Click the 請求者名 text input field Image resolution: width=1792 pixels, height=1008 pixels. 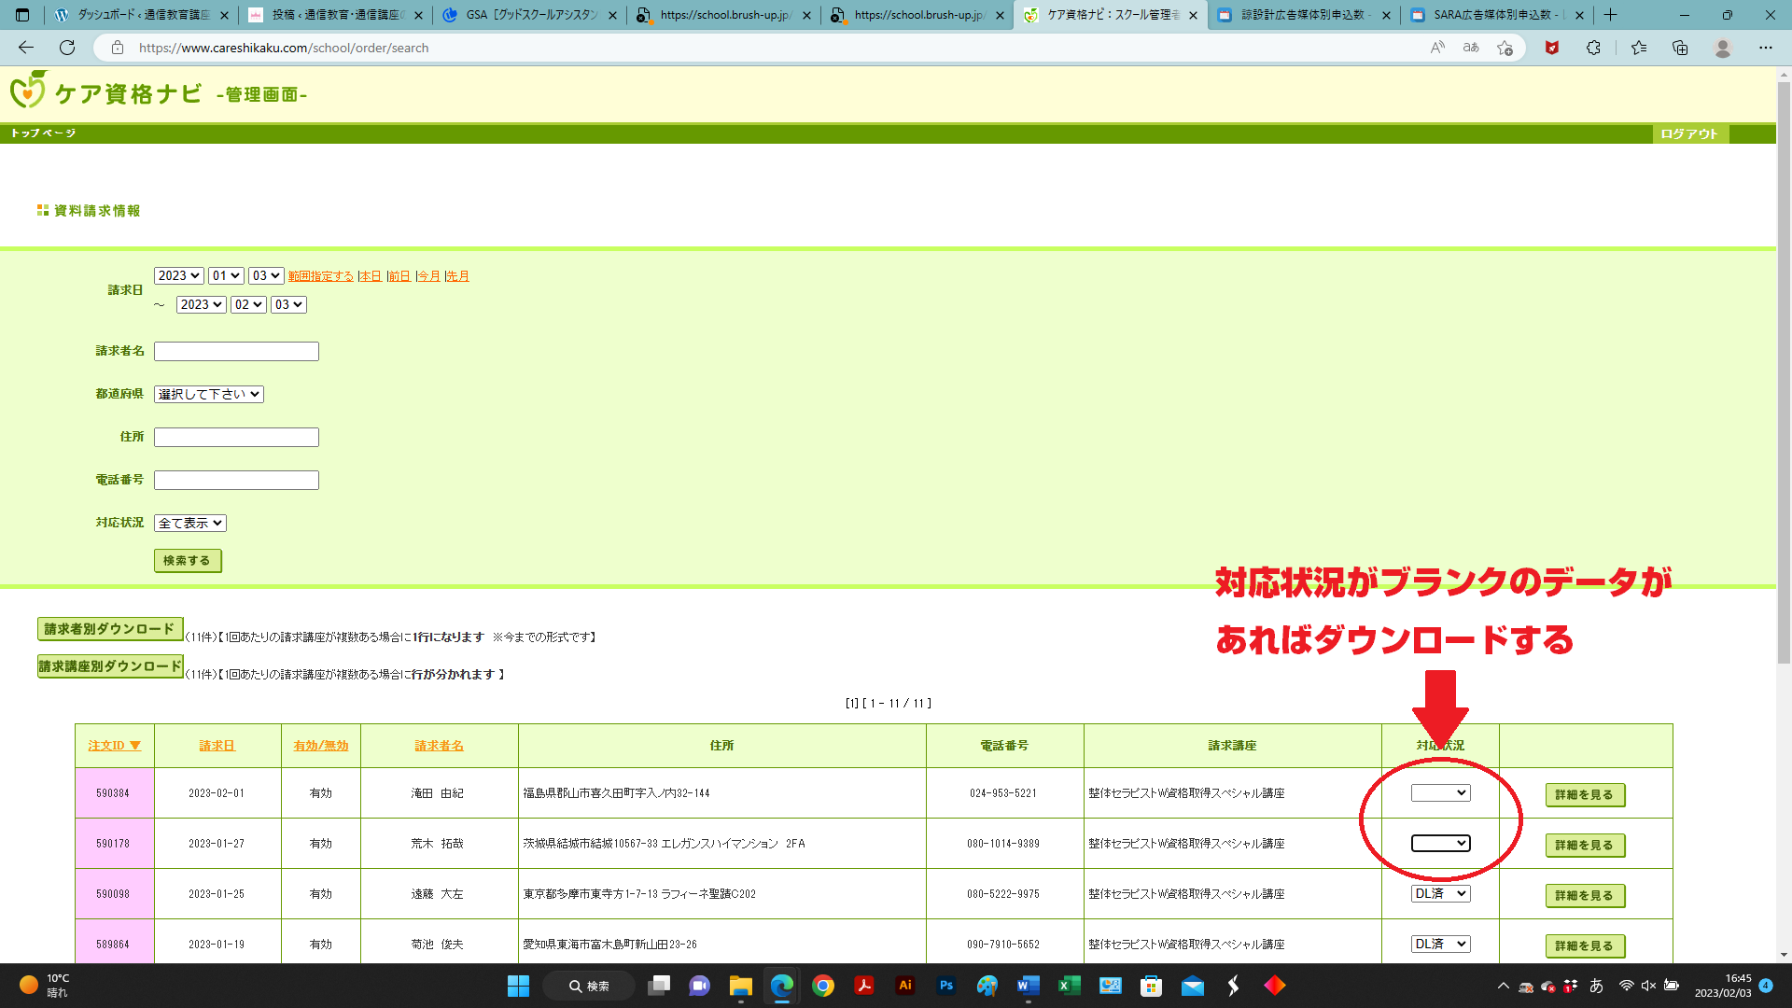pos(236,351)
